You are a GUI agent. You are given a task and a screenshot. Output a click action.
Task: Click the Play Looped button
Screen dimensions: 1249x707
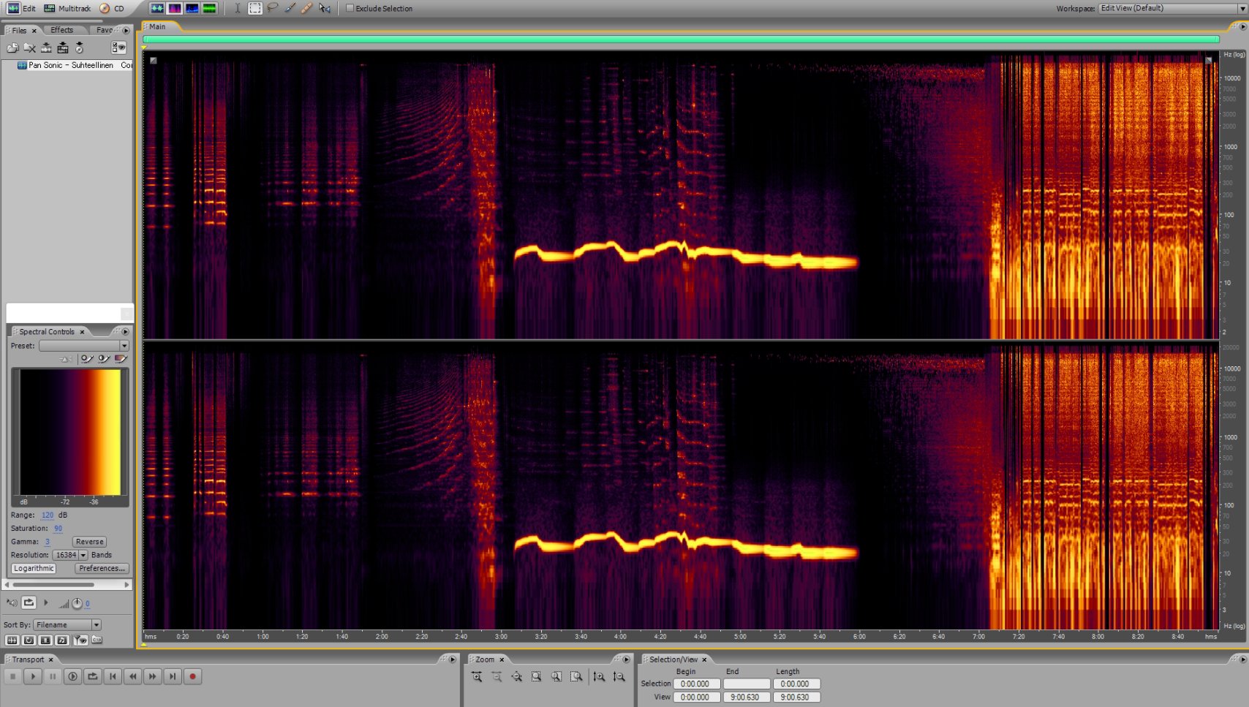[x=92, y=676]
